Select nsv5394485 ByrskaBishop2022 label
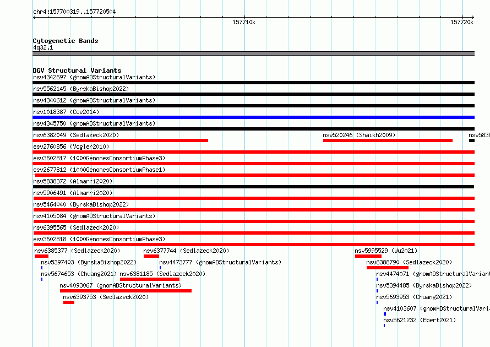 (x=424, y=285)
